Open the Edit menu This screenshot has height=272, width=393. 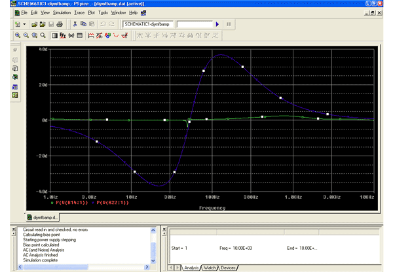point(34,13)
